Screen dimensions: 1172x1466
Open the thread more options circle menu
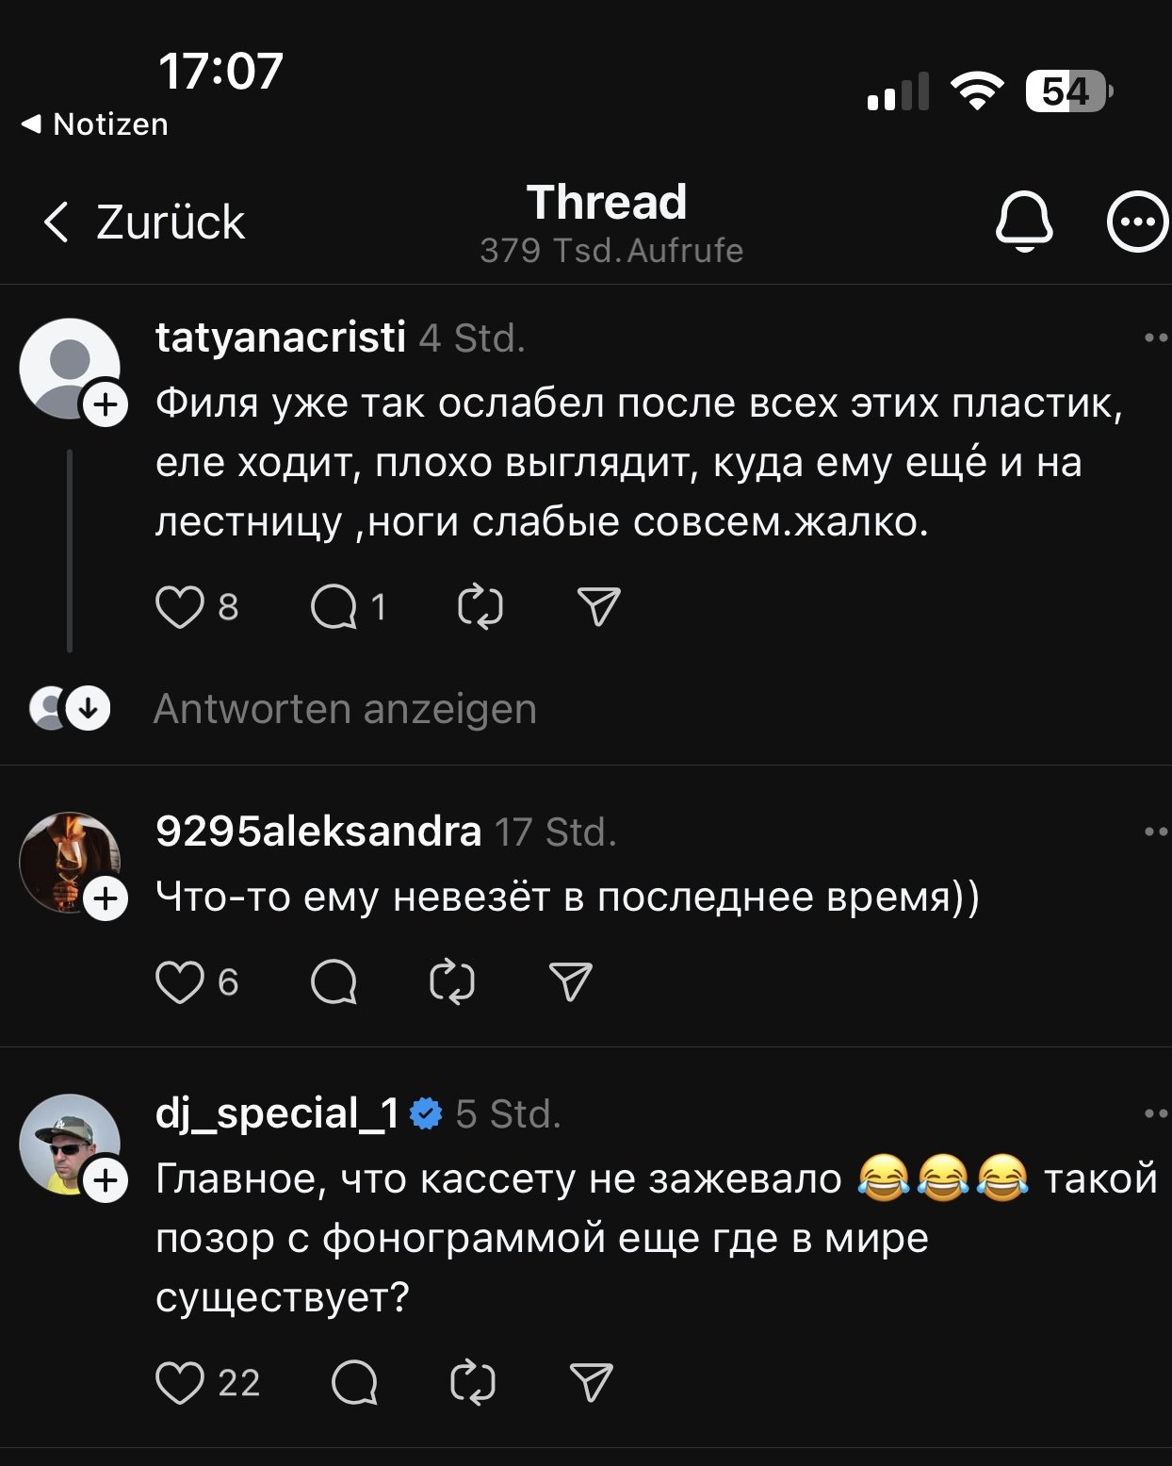pyautogui.click(x=1137, y=222)
